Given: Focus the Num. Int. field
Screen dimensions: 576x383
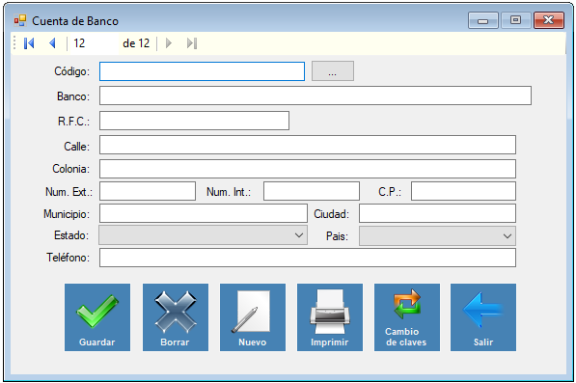Looking at the screenshot, I should pos(311,191).
